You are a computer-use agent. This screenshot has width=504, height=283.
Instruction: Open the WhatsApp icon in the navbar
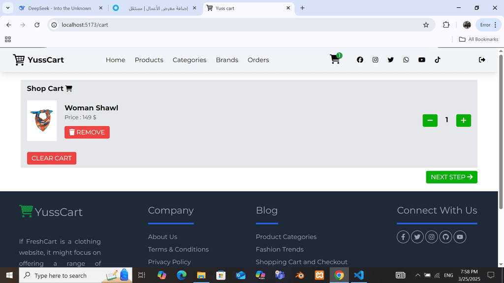[406, 59]
